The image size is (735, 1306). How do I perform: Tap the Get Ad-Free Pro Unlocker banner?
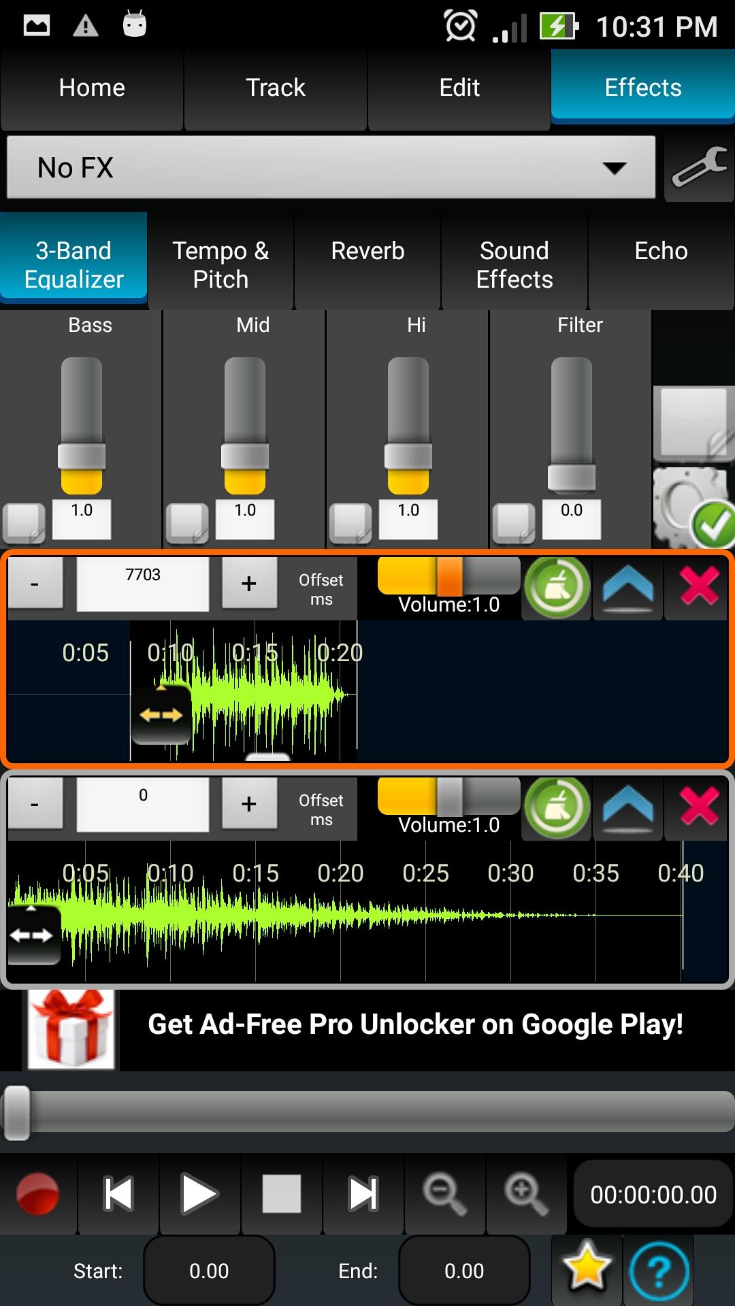pyautogui.click(x=367, y=1029)
